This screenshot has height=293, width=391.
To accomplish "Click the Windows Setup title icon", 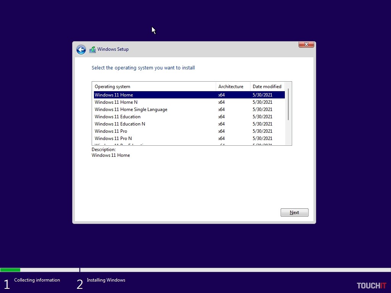I will tap(92, 50).
